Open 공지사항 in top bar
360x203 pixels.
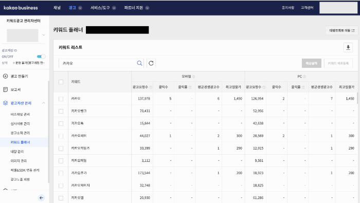pyautogui.click(x=288, y=8)
